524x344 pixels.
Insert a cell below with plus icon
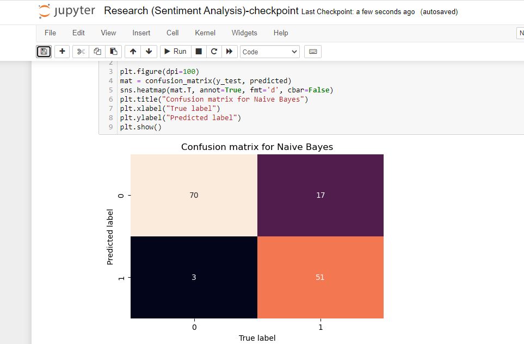(62, 52)
